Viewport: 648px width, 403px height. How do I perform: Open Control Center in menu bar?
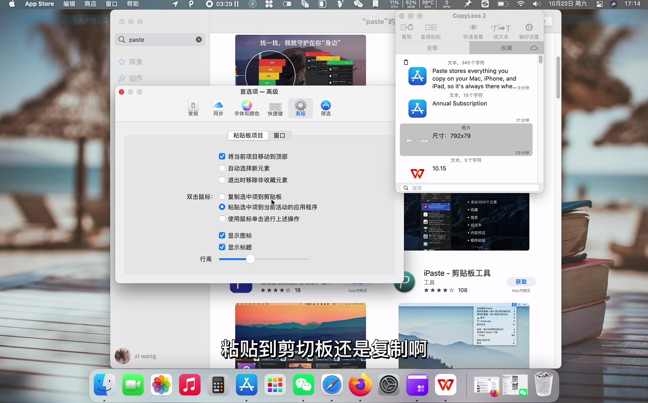pos(599,4)
